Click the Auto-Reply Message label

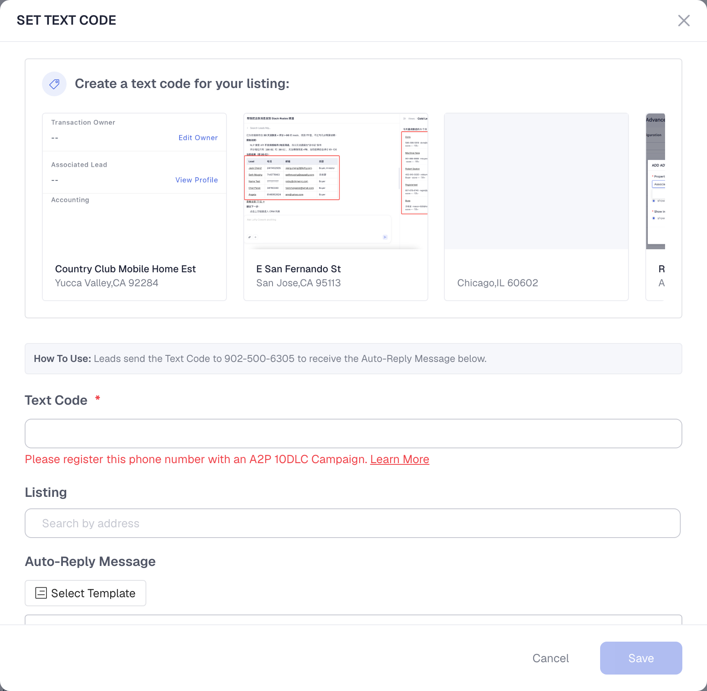pyautogui.click(x=90, y=561)
